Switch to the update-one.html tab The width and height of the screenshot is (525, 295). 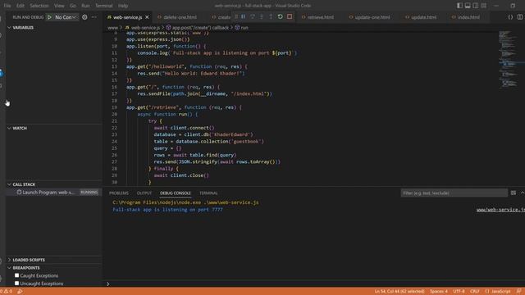(372, 17)
